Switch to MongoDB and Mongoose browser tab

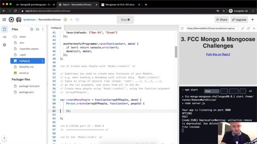coord(35,4)
